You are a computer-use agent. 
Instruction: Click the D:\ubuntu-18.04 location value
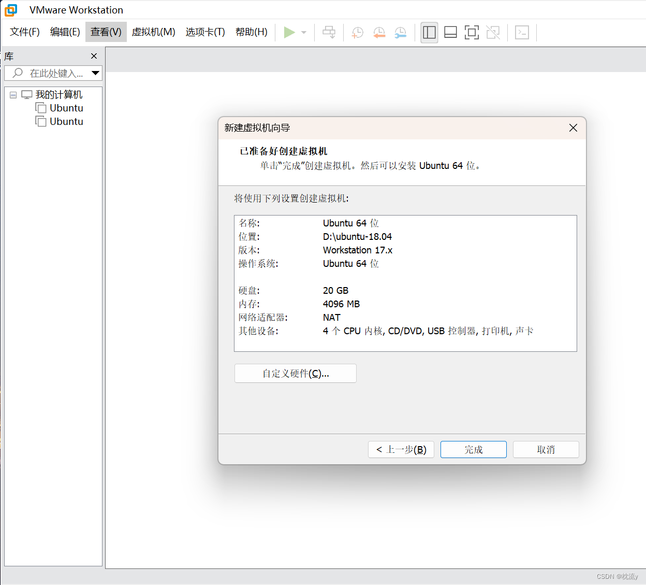pyautogui.click(x=357, y=237)
